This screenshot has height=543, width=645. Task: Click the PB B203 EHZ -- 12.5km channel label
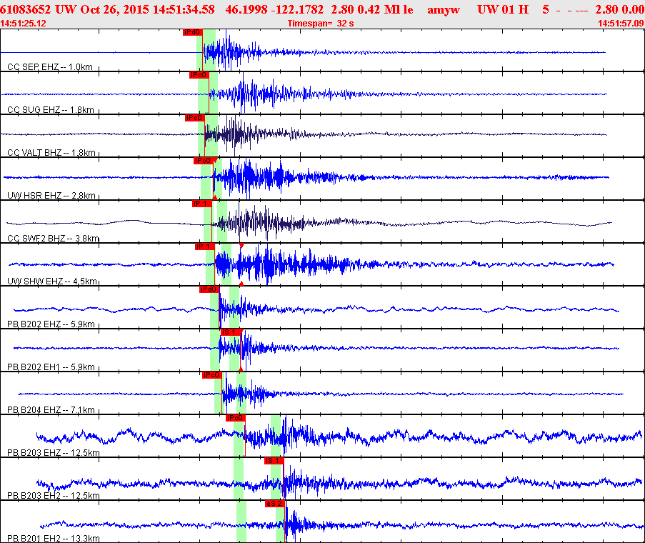pyautogui.click(x=54, y=452)
